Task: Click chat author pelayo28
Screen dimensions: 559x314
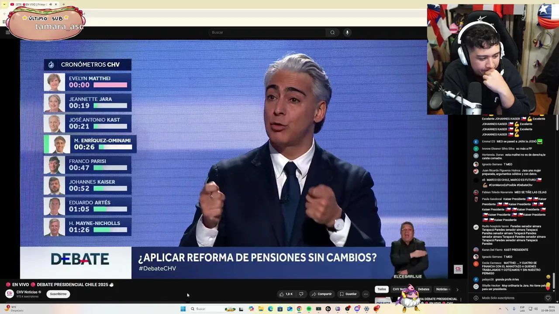Action: click(x=487, y=280)
